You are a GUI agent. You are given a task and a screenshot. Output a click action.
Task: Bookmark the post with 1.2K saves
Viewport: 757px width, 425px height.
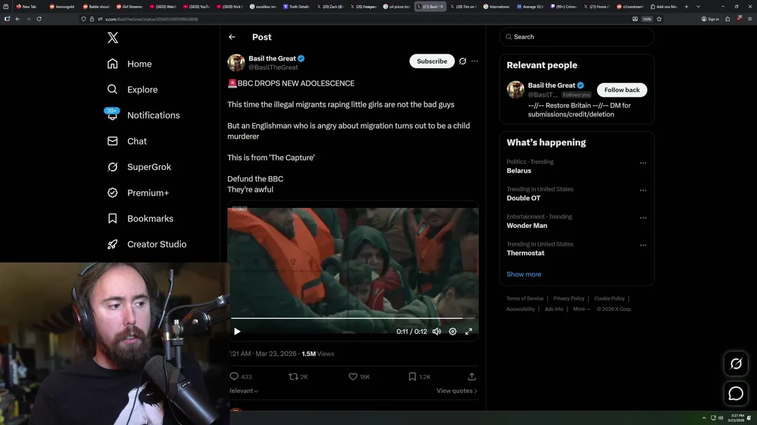419,377
